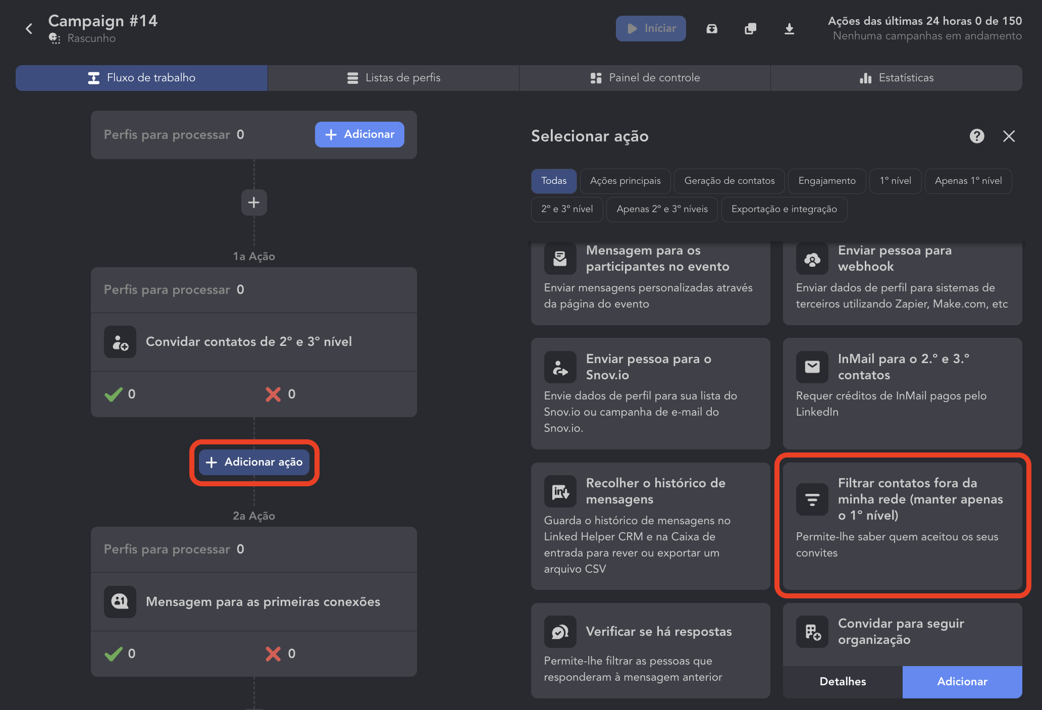Select the Geração de contatos filter
Viewport: 1042px width, 710px height.
pos(729,181)
